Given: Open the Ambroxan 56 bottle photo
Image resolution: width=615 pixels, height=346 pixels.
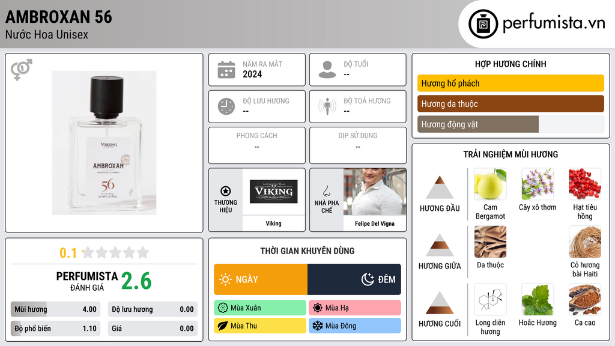Looking at the screenshot, I should click(105, 143).
